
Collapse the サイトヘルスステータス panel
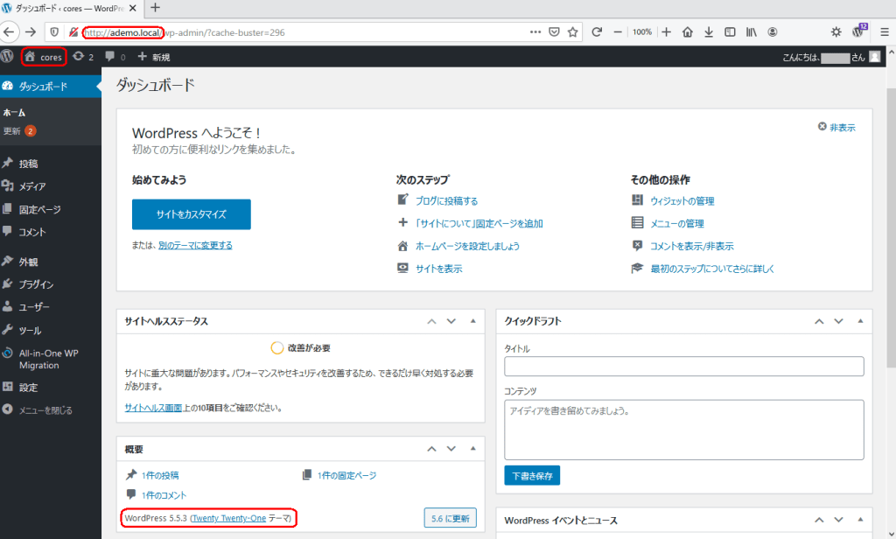click(472, 321)
